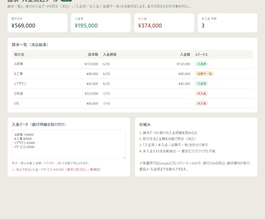Click the 入金済 badge in A商事 row
Image resolution: width=265 pixels, height=219 pixels.
pyautogui.click(x=202, y=64)
